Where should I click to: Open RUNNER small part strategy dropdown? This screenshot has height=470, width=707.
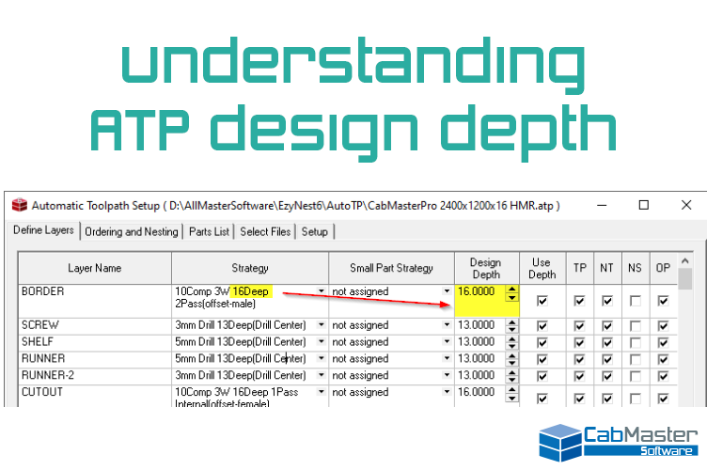tap(447, 358)
